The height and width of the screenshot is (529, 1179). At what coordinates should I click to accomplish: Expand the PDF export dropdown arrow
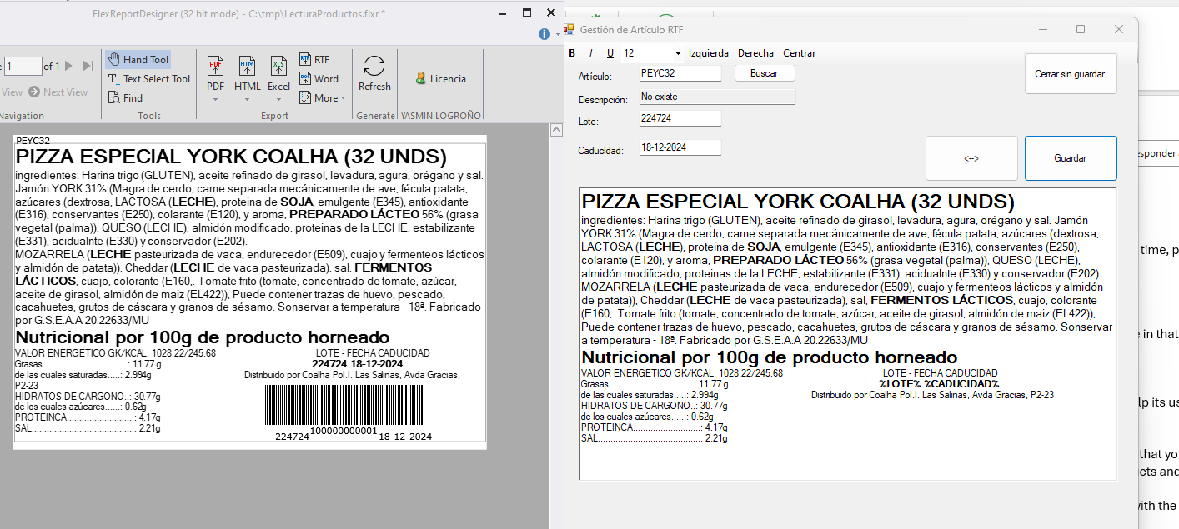[215, 99]
